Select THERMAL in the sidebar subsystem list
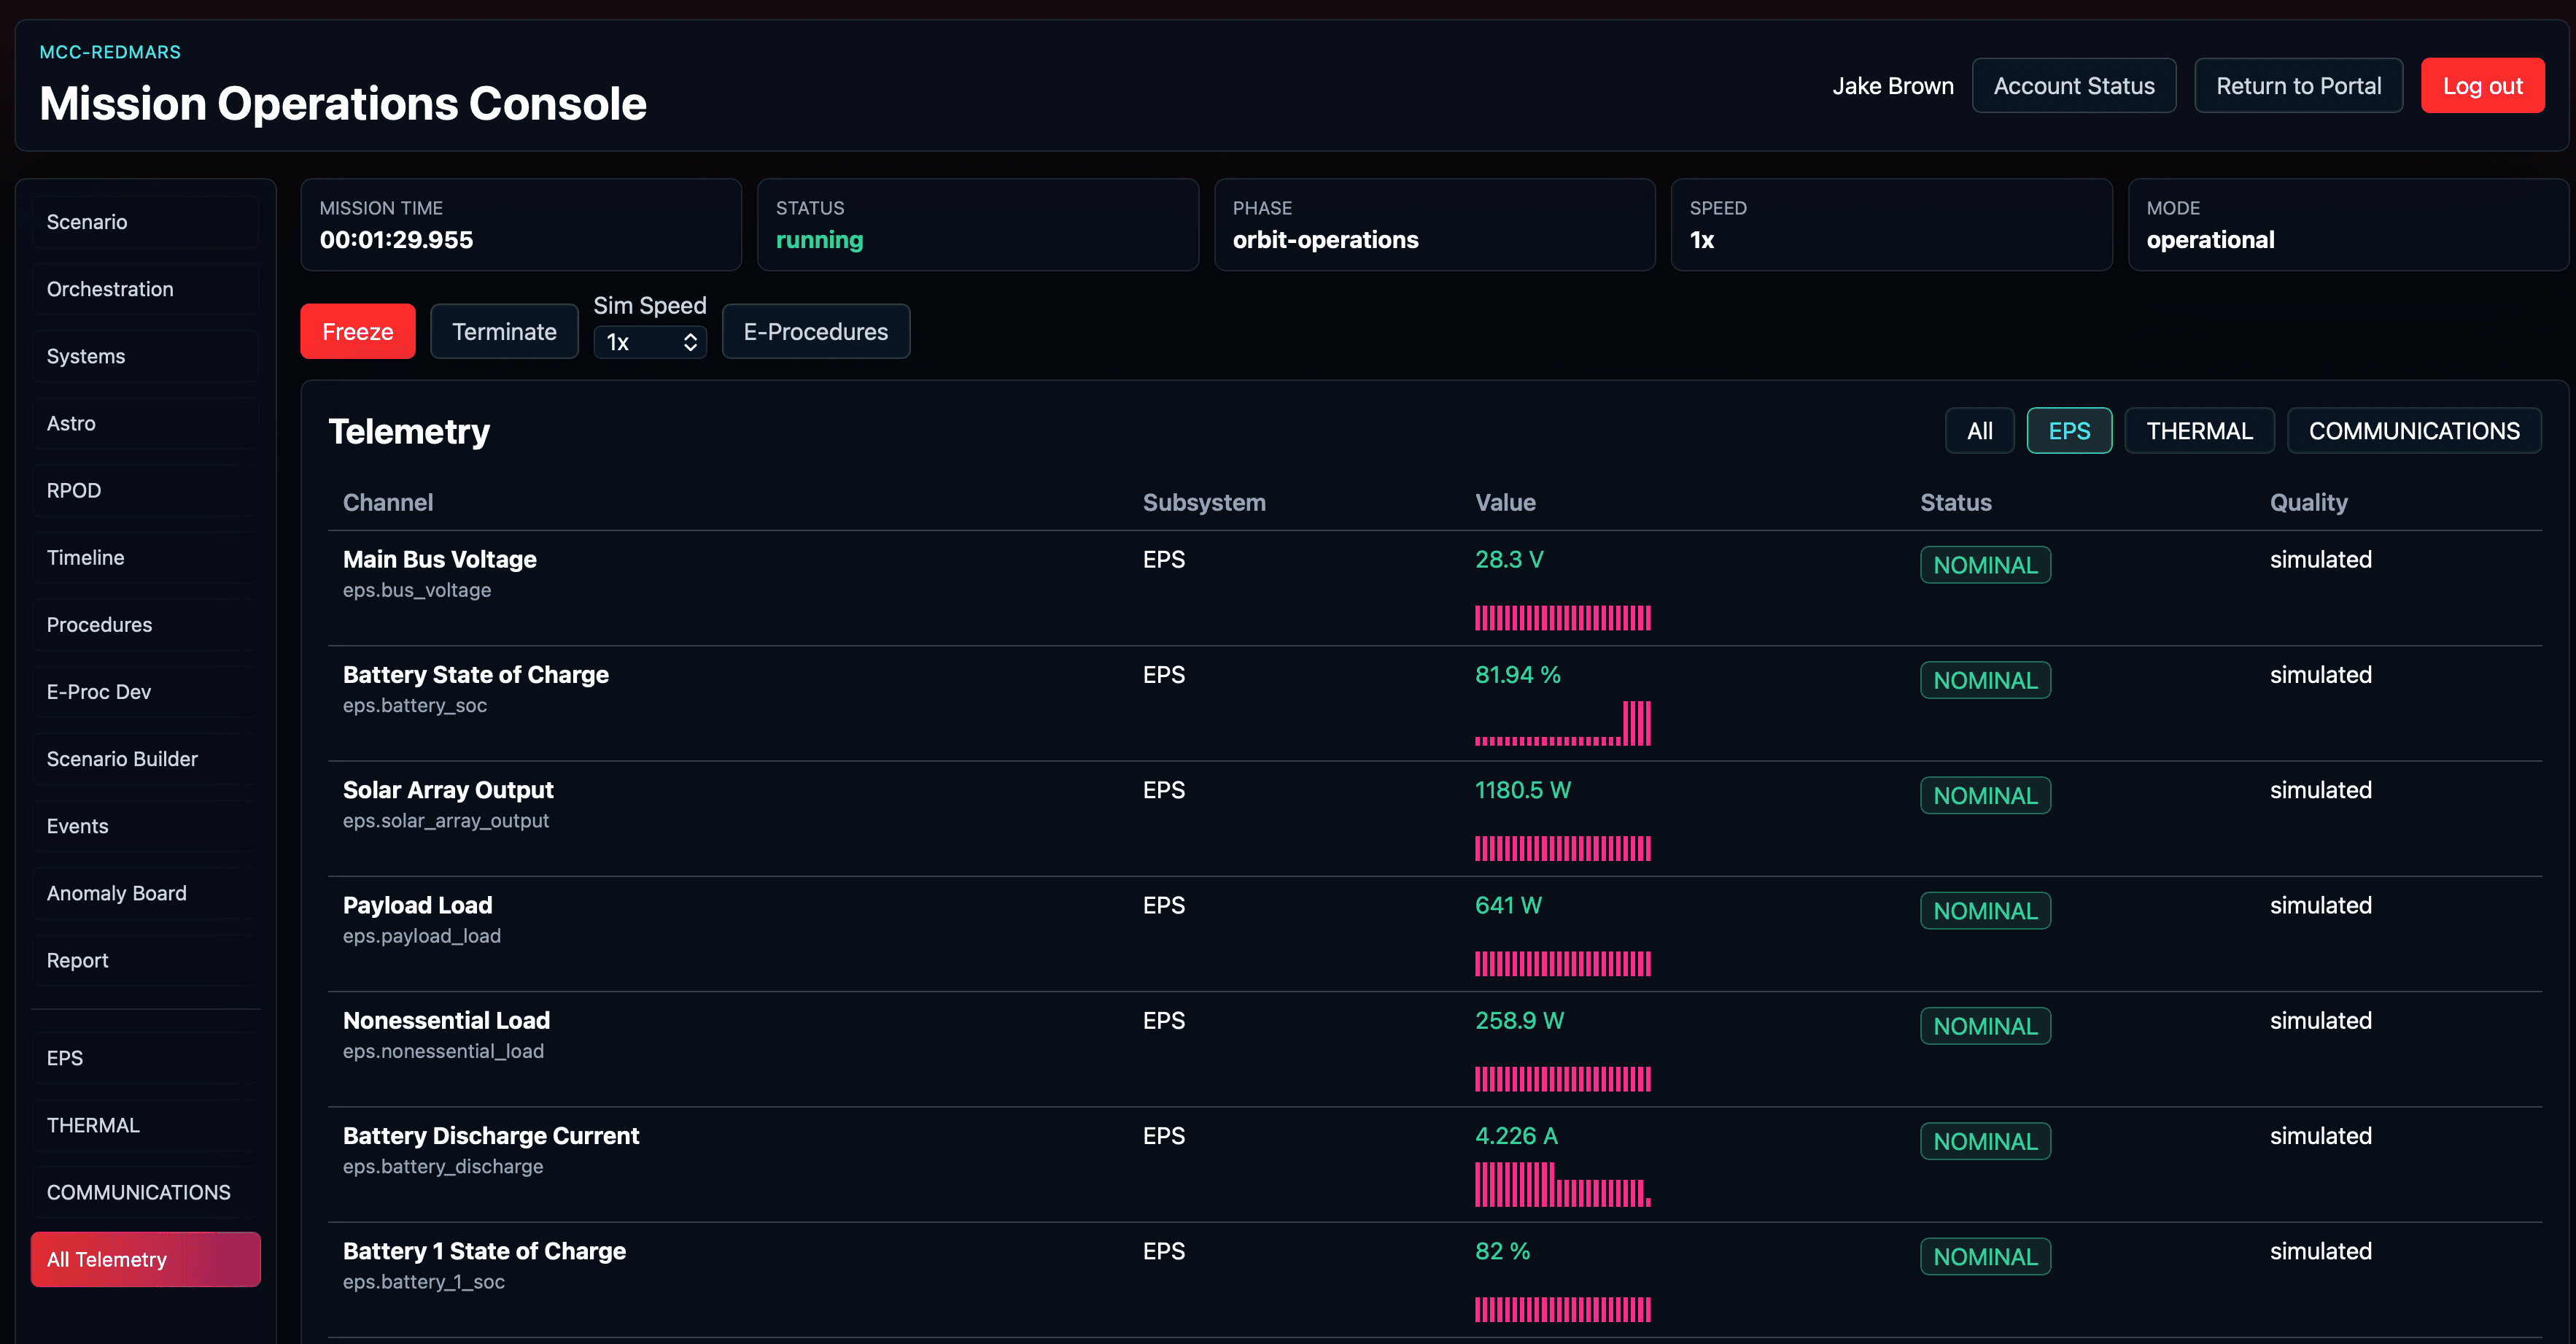The width and height of the screenshot is (2576, 1344). [x=146, y=1125]
